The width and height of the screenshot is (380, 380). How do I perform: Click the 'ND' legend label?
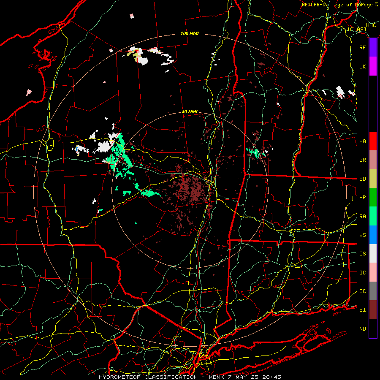(x=363, y=329)
